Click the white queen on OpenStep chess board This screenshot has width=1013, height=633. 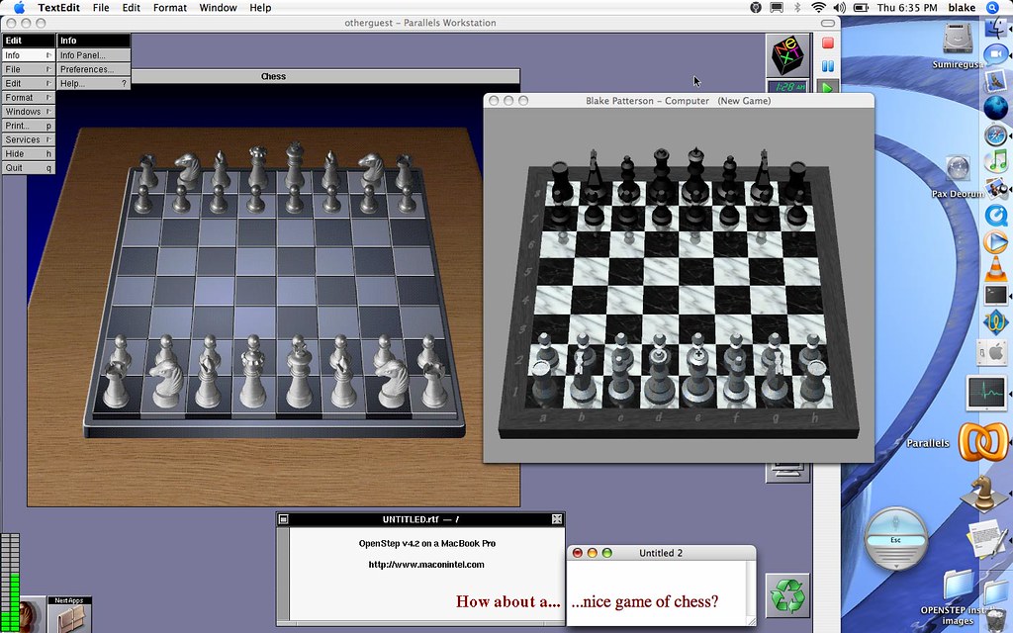[x=253, y=375]
